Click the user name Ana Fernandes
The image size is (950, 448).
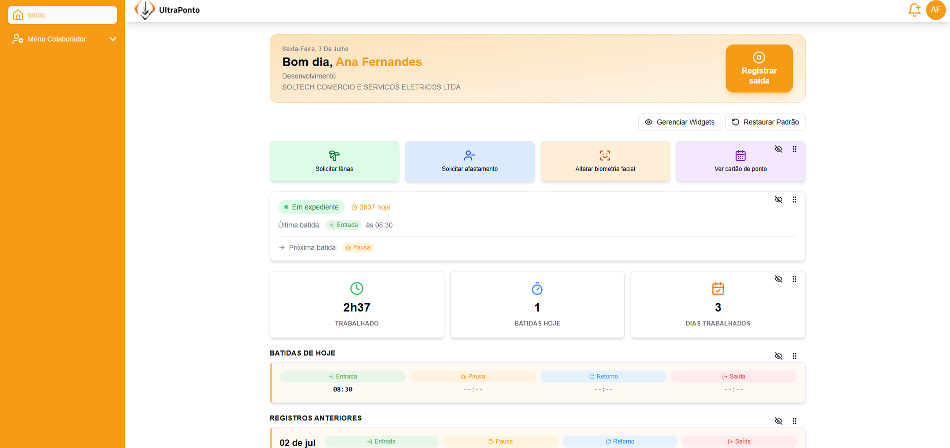point(379,62)
